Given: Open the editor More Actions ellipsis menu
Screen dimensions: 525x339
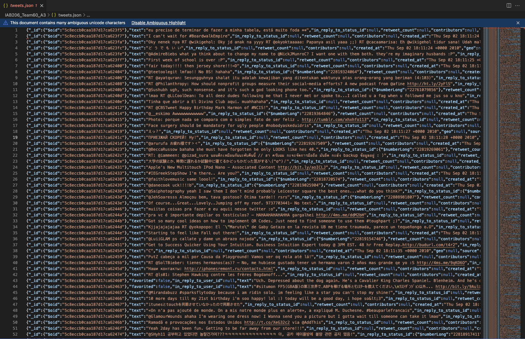Looking at the screenshot, I should tap(517, 5).
